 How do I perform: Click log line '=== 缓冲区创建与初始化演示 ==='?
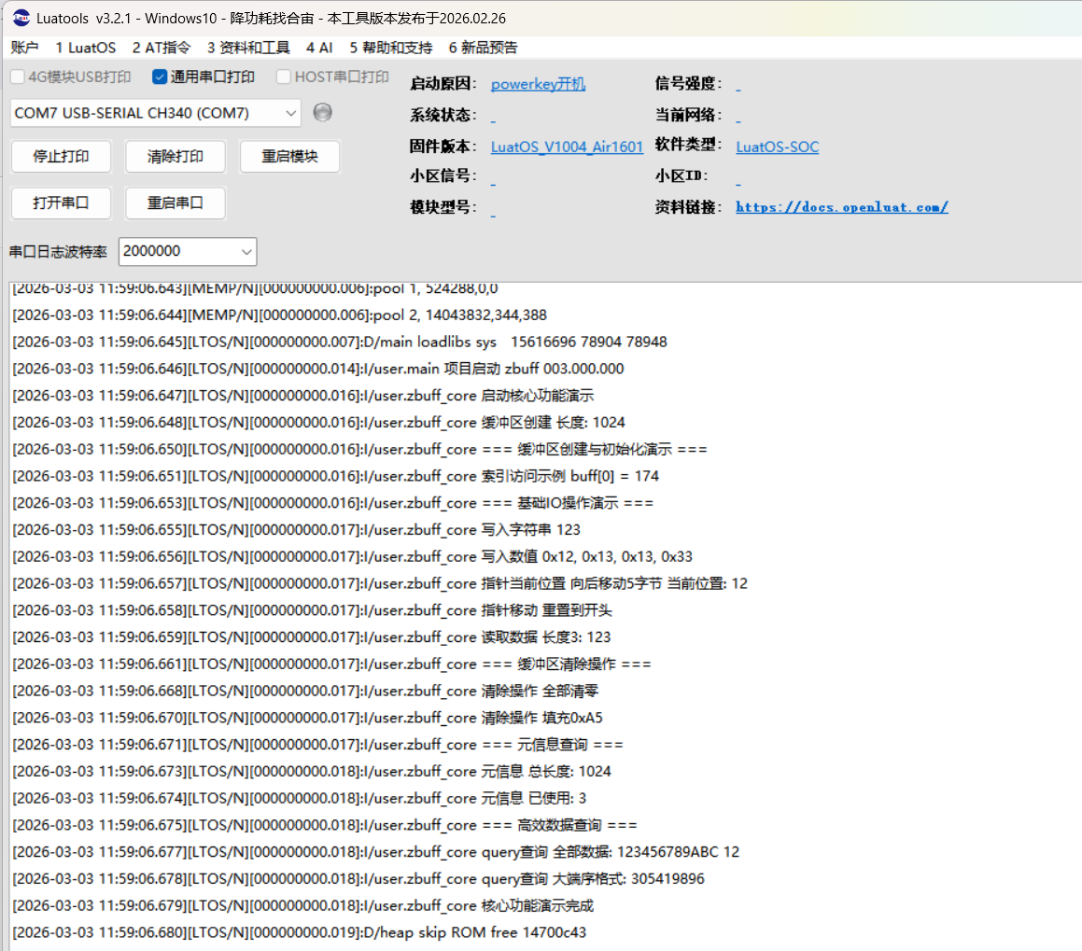(359, 450)
